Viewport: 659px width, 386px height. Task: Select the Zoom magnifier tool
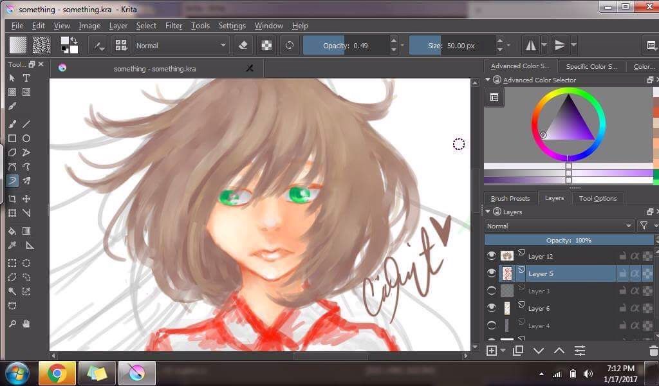[12, 324]
